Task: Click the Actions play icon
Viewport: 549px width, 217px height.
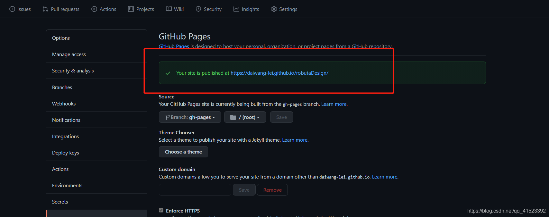Action: tap(94, 9)
